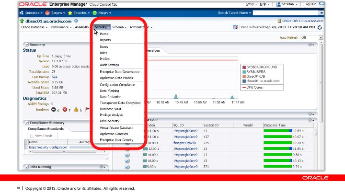Collapse the Summary section
Screen dimensions: 345x194
click(27, 45)
